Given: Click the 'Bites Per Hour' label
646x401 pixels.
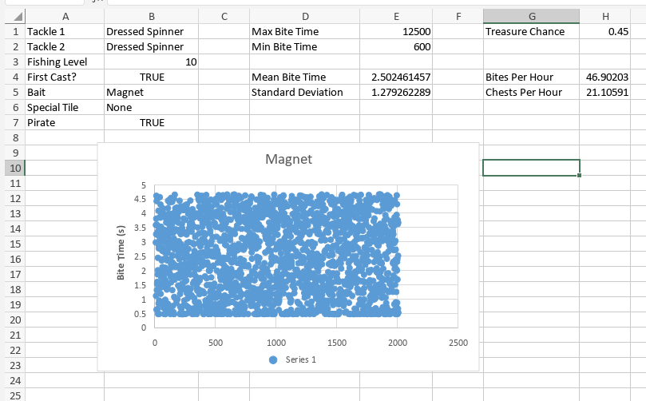Looking at the screenshot, I should pos(532,77).
